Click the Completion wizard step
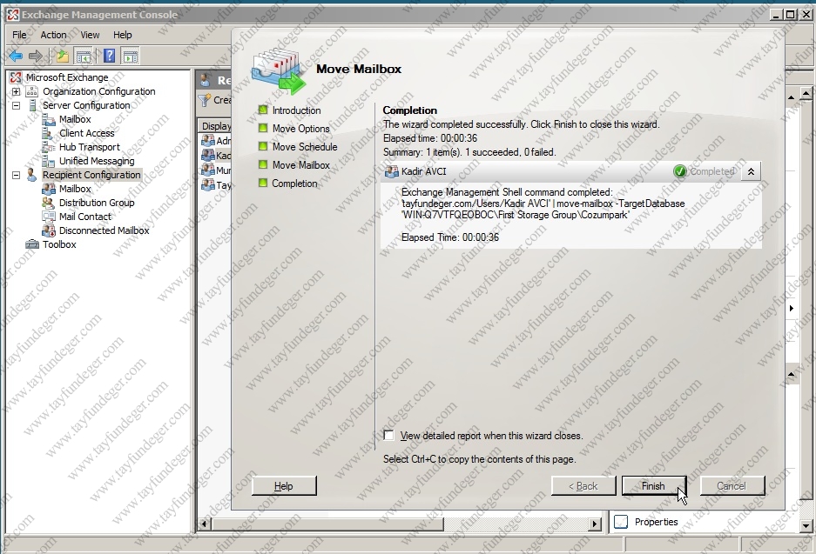This screenshot has height=554, width=816. pyautogui.click(x=294, y=183)
